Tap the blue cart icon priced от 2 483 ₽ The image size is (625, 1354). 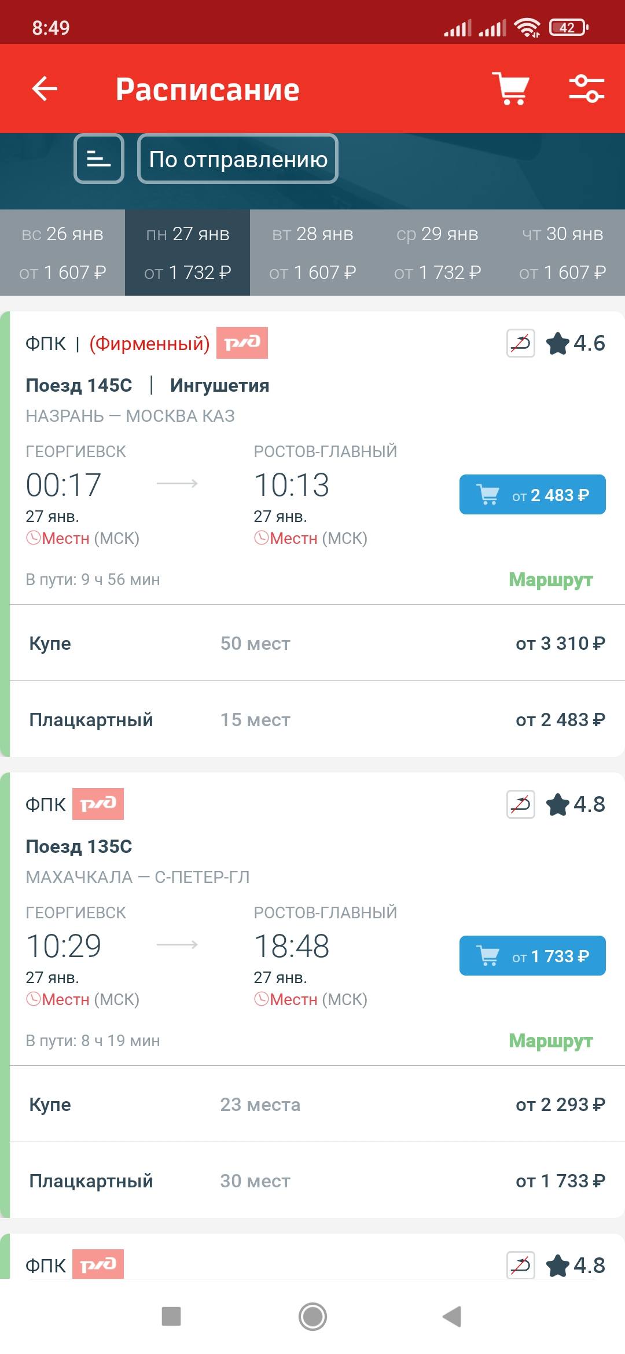(532, 495)
